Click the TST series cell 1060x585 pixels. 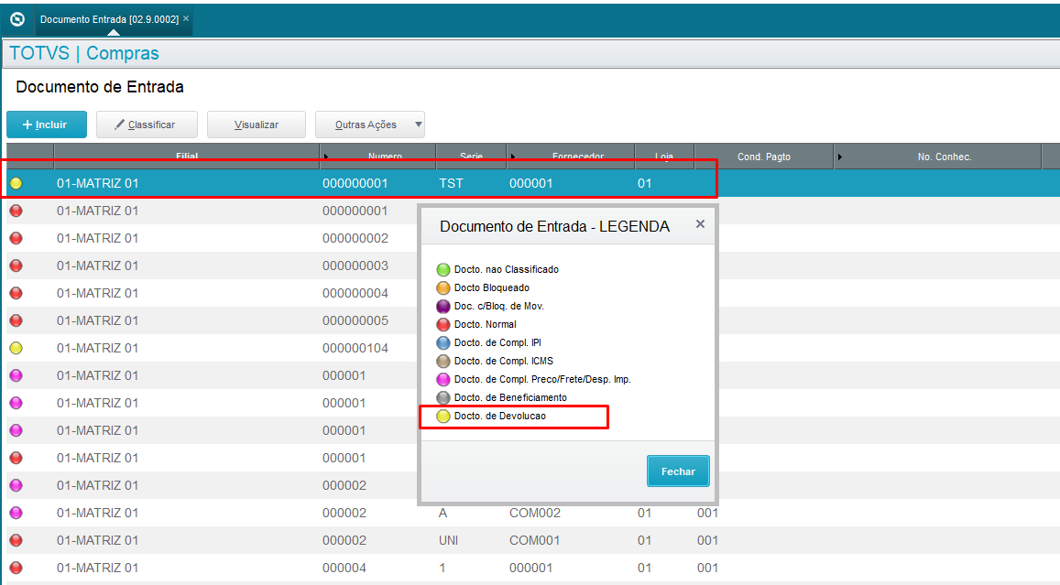coord(451,183)
